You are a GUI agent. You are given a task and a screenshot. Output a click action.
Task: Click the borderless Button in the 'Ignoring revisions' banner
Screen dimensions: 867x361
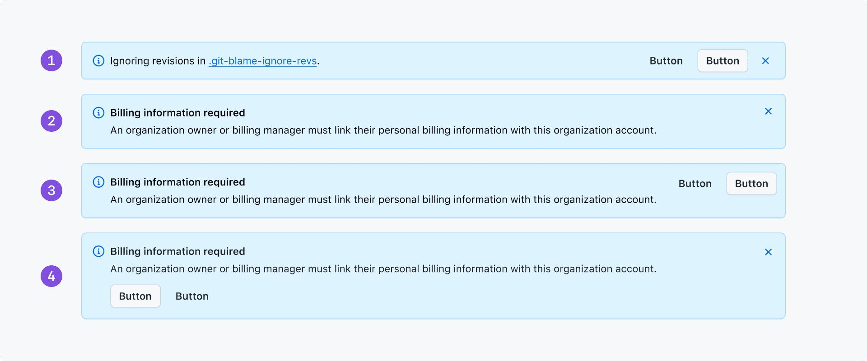(666, 61)
